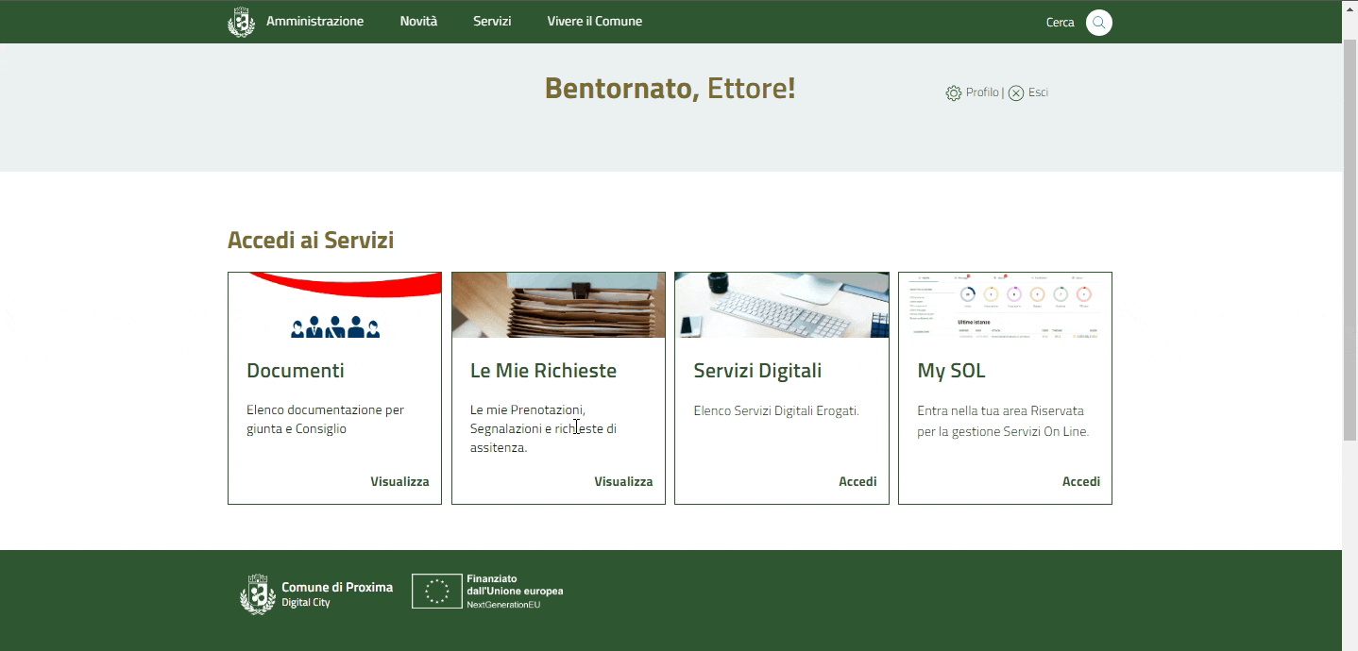Click the file folders image on Le Mie Richieste
Image resolution: width=1358 pixels, height=651 pixels.
(558, 306)
